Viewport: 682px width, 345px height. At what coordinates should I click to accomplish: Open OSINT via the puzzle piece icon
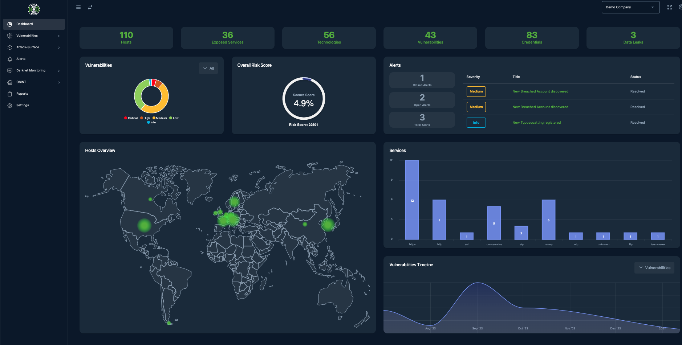click(10, 82)
